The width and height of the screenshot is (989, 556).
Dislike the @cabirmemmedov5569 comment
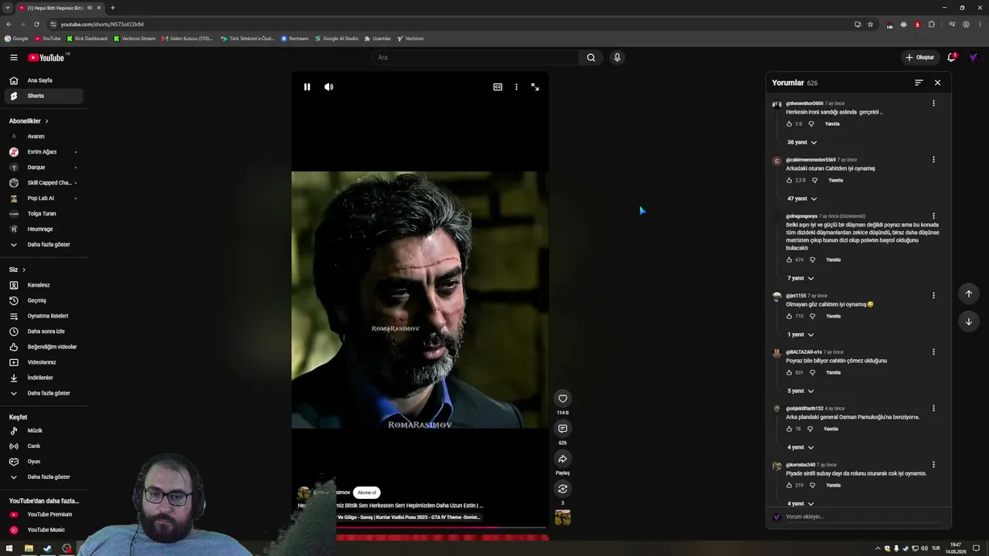pos(814,181)
